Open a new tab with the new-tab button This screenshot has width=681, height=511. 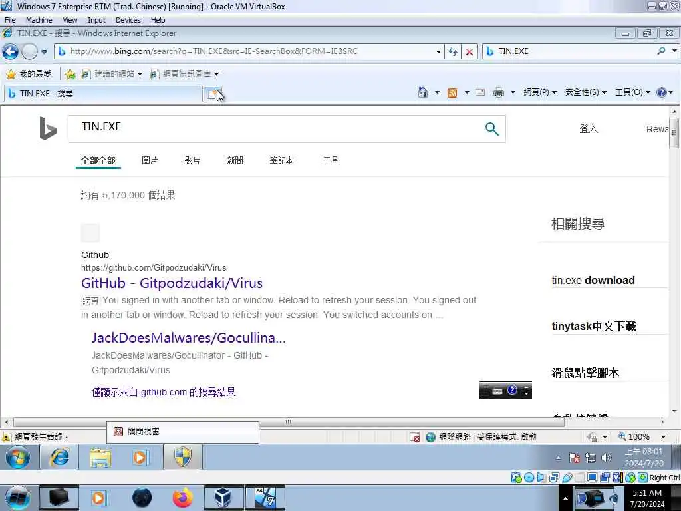pyautogui.click(x=212, y=94)
